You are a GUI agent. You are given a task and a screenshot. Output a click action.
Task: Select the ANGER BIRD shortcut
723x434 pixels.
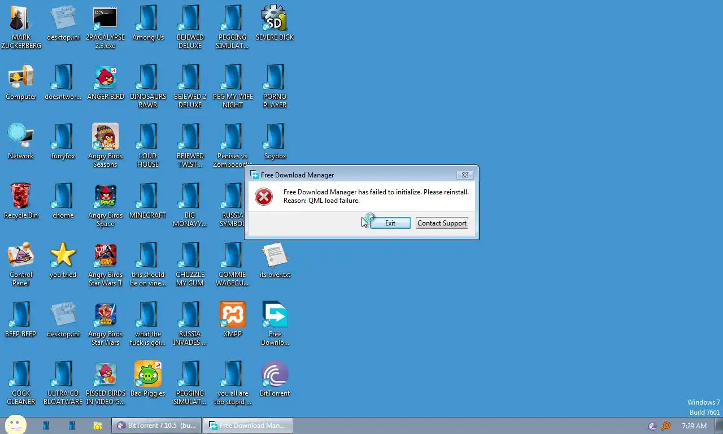106,82
